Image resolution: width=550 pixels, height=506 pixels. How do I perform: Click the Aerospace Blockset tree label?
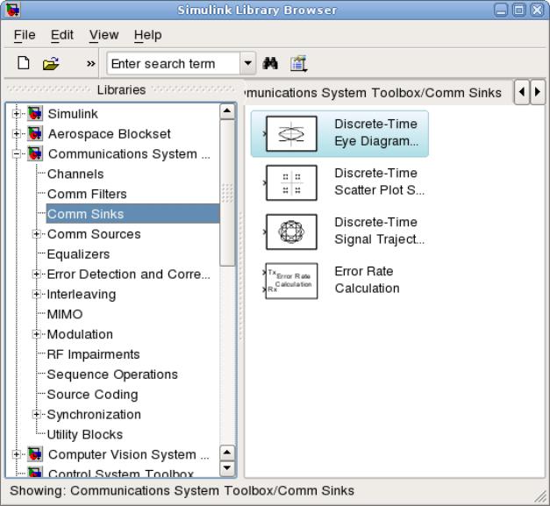[110, 133]
